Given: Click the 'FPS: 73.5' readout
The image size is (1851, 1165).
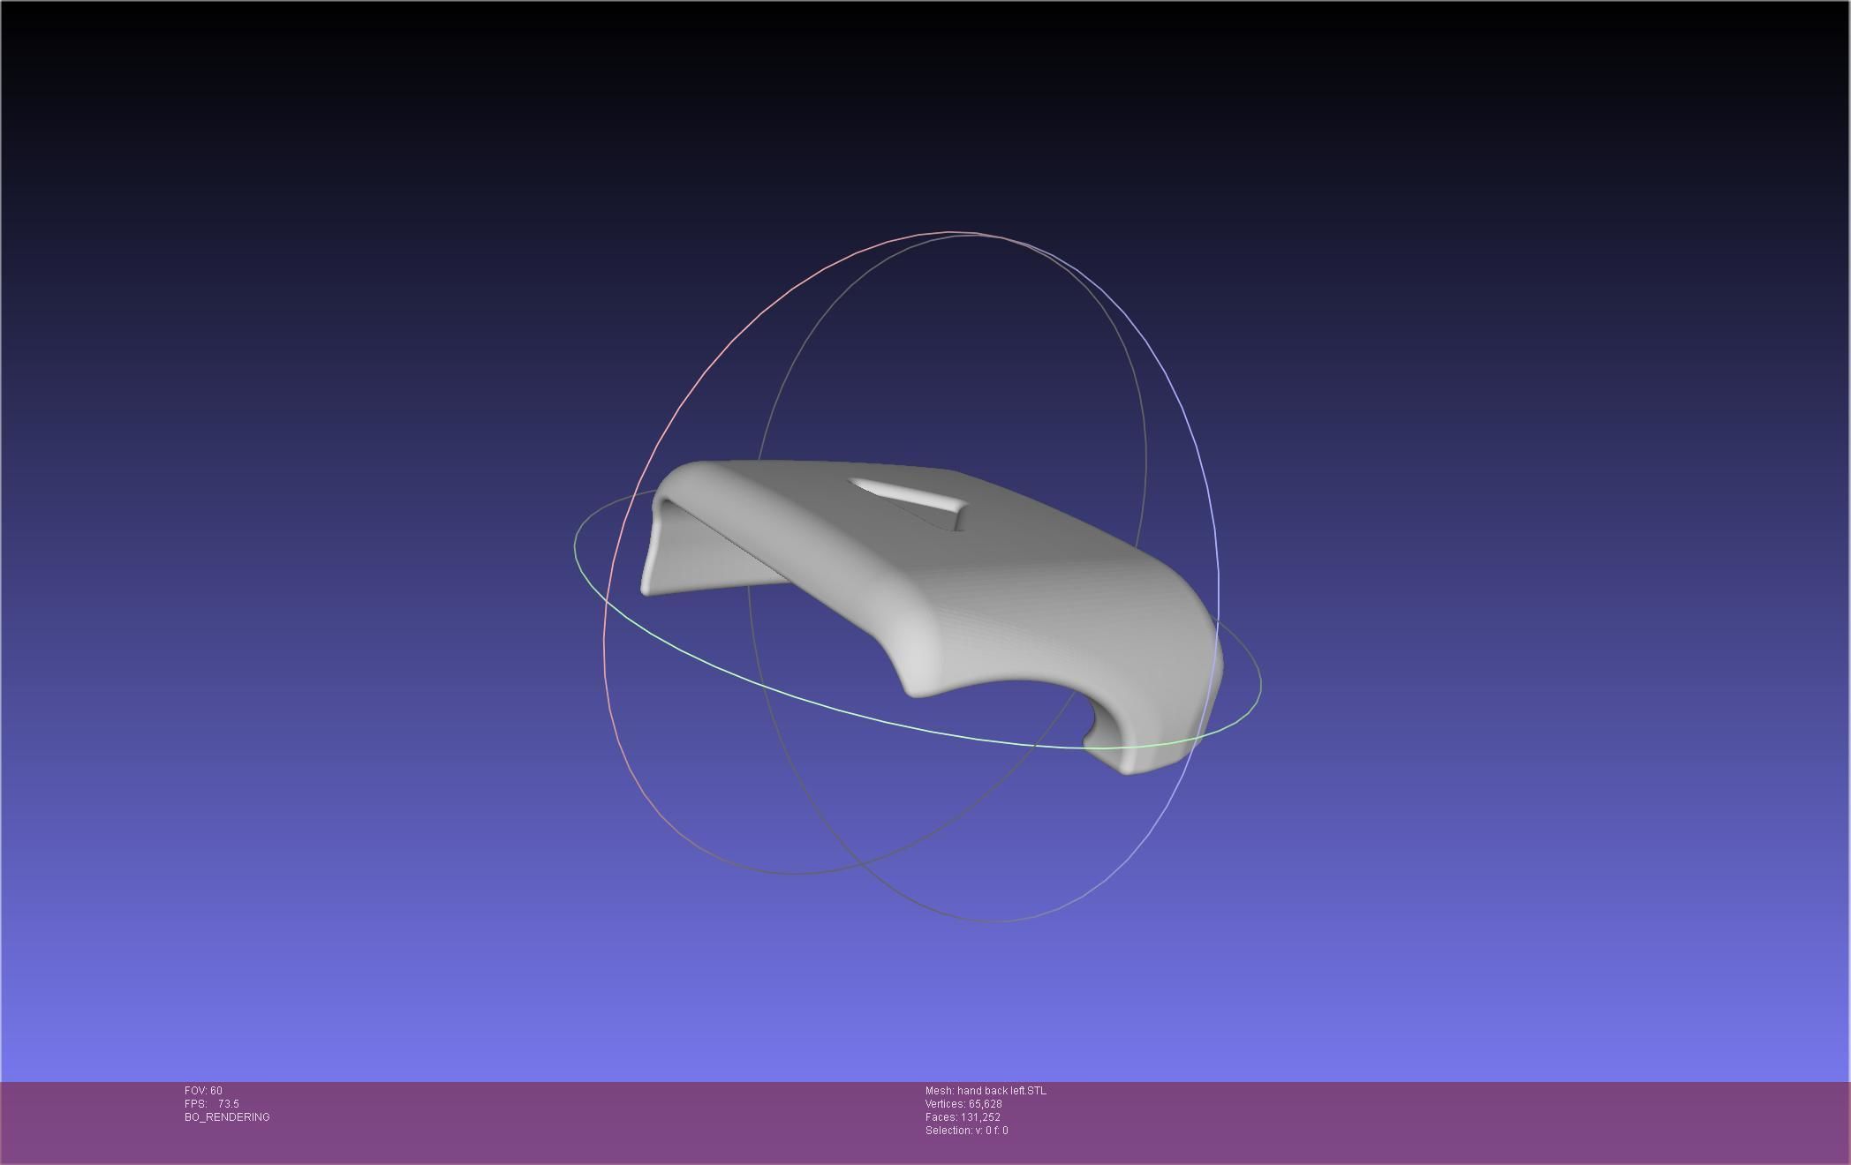Looking at the screenshot, I should tap(212, 1104).
